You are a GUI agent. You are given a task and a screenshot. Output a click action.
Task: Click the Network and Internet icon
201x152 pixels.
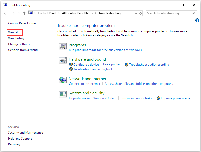pyautogui.click(x=63, y=80)
